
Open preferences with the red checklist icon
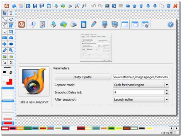click(x=42, y=24)
